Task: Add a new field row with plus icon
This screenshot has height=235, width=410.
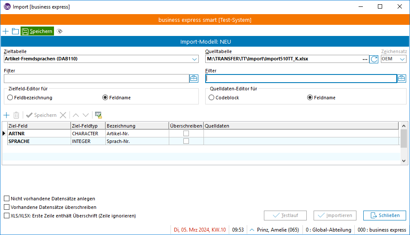Action: (6, 115)
